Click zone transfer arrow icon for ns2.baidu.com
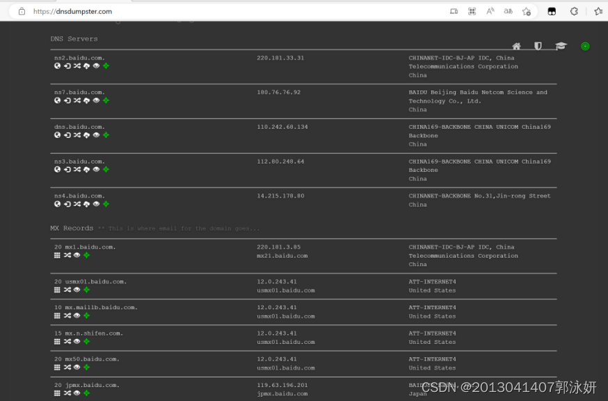Screen dimensions: 608x401 coord(67,66)
